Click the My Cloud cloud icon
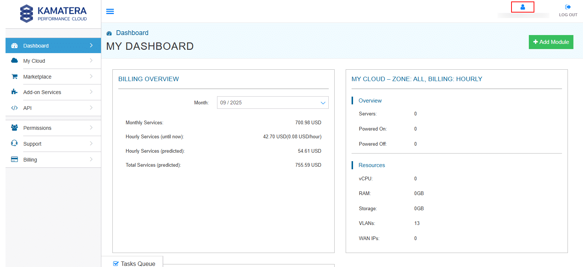 pos(14,60)
